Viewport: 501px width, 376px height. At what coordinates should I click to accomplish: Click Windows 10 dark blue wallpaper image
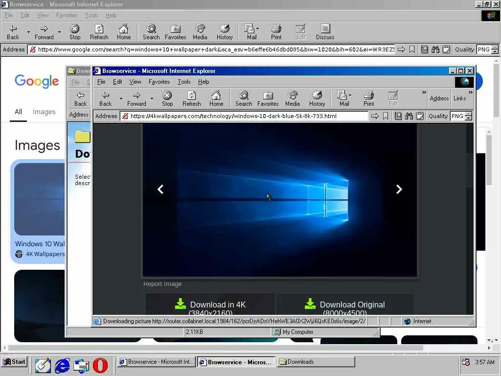pyautogui.click(x=279, y=200)
